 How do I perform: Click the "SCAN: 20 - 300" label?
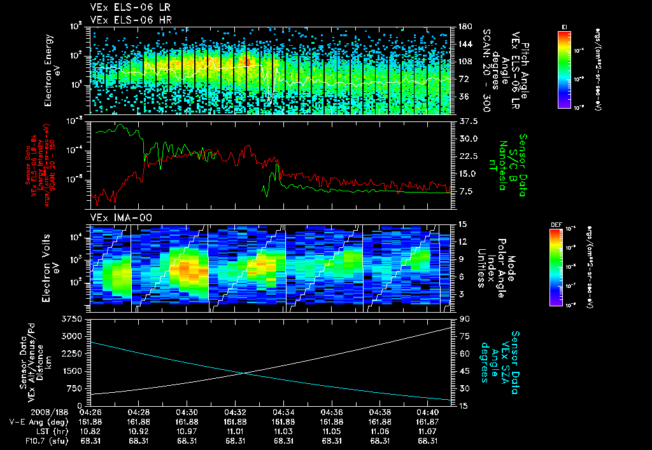(486, 71)
